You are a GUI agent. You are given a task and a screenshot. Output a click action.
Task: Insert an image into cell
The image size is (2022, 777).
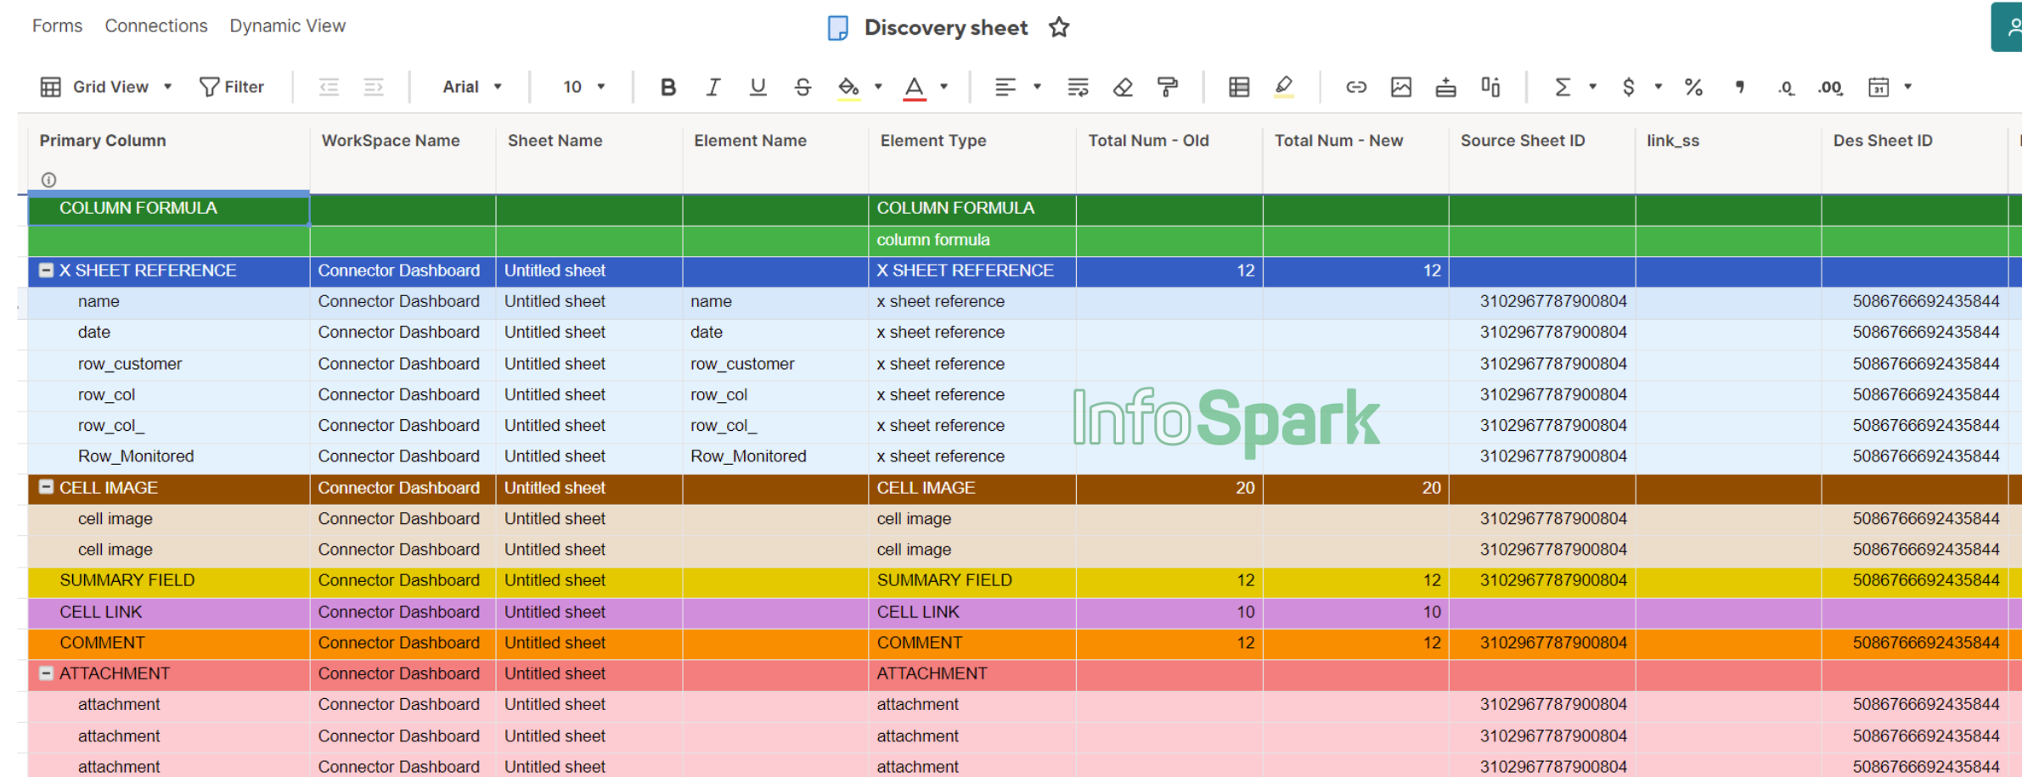point(1401,87)
